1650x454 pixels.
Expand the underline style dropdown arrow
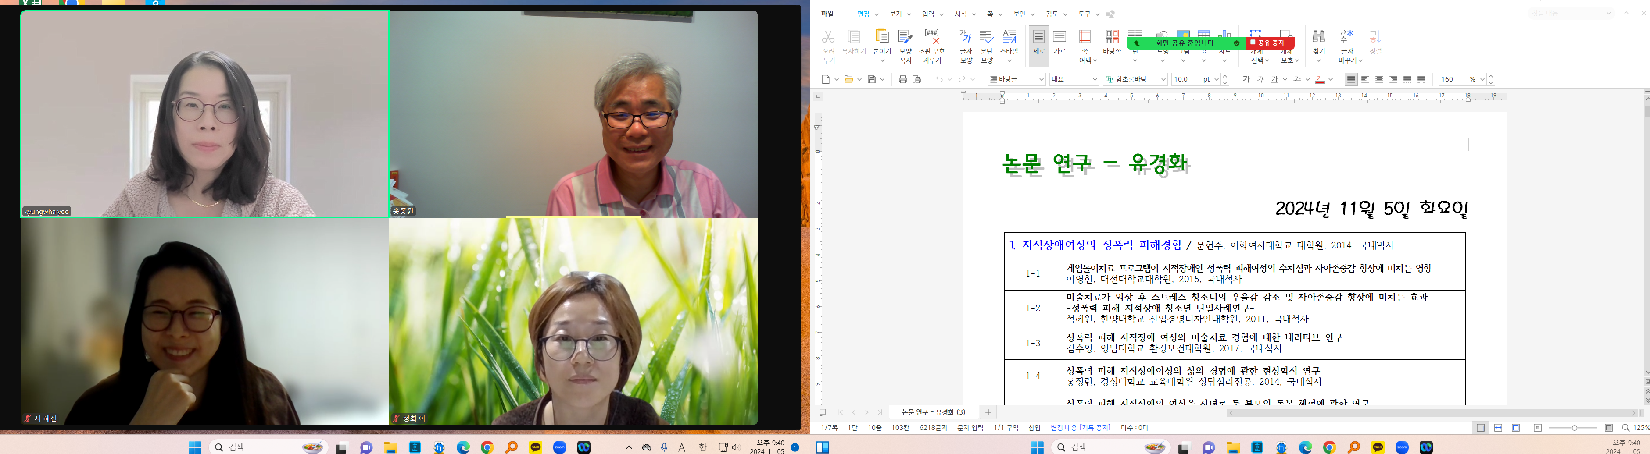(1285, 79)
